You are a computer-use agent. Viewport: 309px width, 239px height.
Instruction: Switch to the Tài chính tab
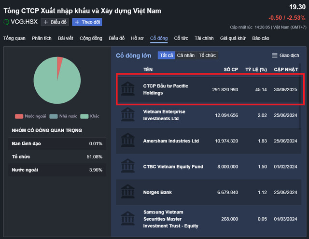click(x=204, y=38)
